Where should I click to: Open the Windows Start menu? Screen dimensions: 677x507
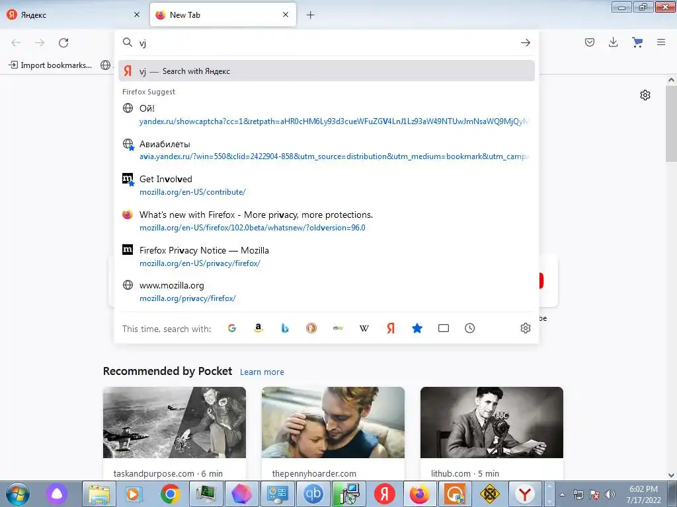pyautogui.click(x=18, y=494)
